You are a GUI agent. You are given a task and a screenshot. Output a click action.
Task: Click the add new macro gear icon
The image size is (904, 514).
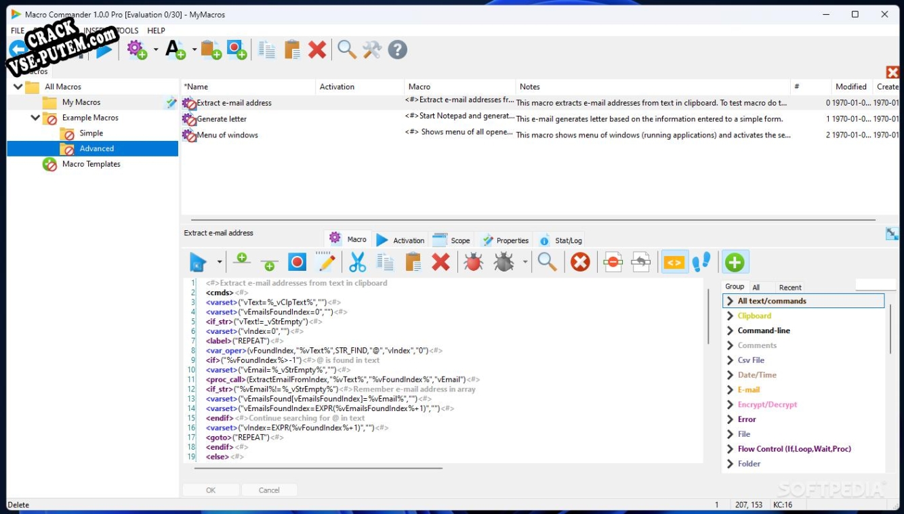click(138, 49)
